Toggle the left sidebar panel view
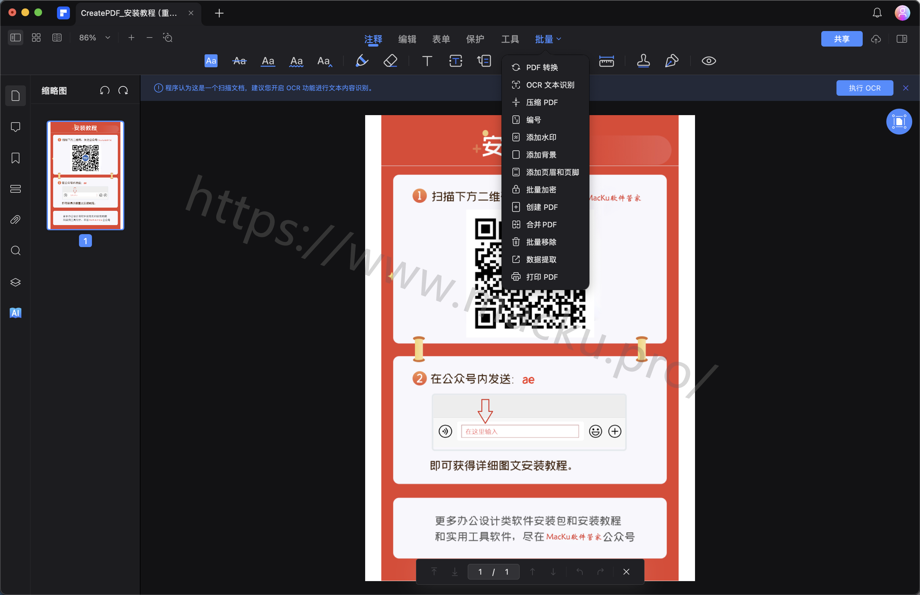This screenshot has height=595, width=920. [x=16, y=38]
